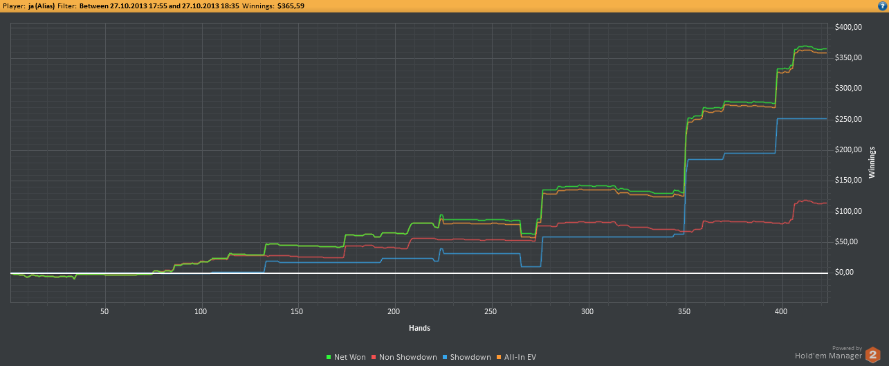This screenshot has width=889, height=366.
Task: Click the orange All-In EV legend square
Action: pyautogui.click(x=499, y=358)
